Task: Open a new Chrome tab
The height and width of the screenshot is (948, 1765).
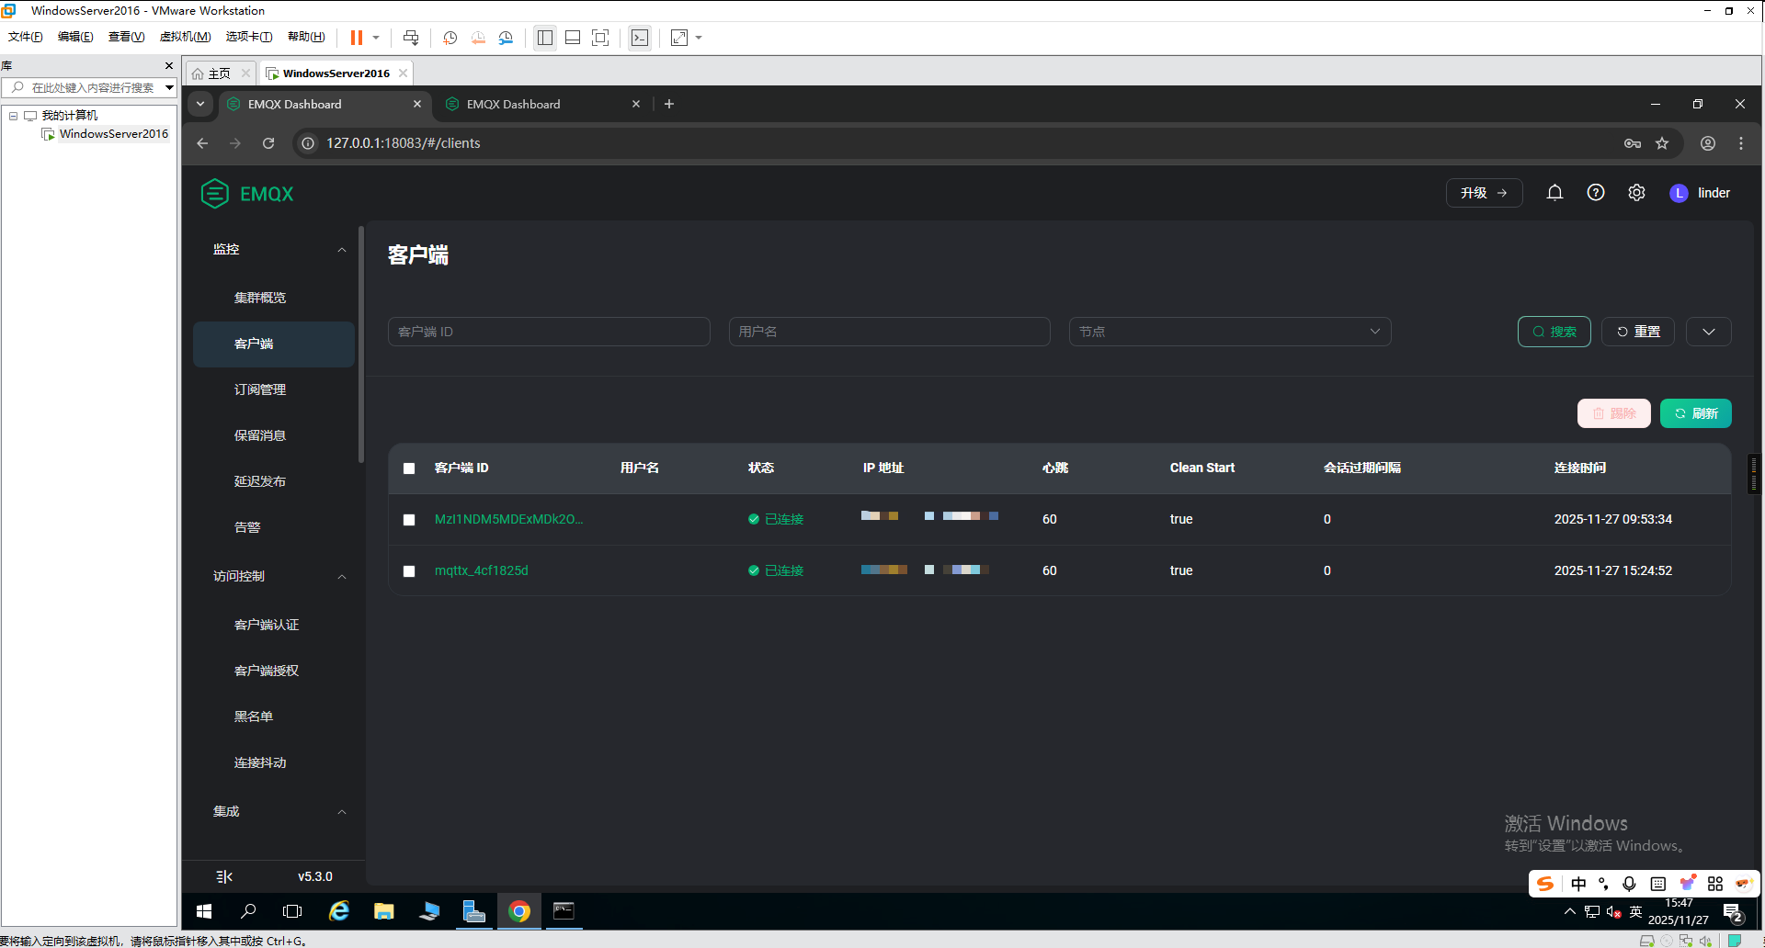Action: click(x=669, y=104)
